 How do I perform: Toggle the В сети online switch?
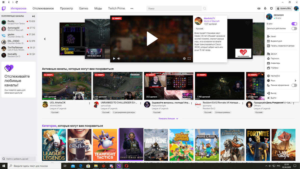click(294, 24)
